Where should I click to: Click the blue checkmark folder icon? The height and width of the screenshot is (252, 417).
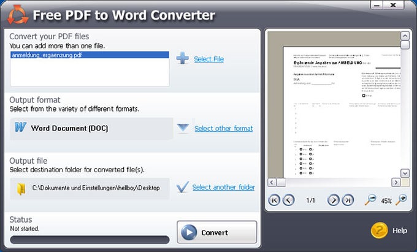tap(183, 187)
